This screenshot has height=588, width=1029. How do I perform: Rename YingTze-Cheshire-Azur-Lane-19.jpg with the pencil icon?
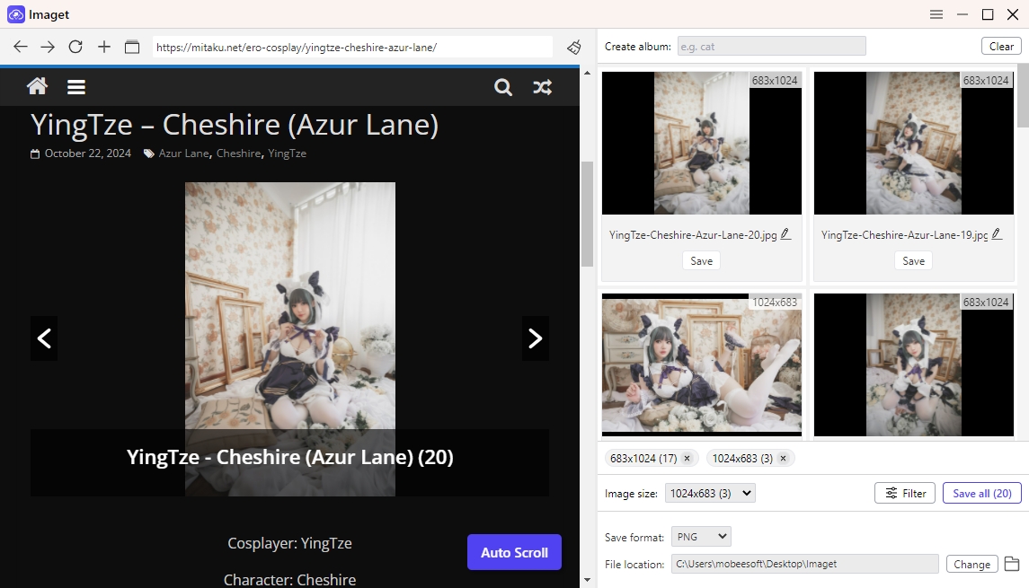pos(997,234)
